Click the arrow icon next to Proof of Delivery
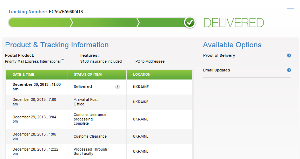This screenshot has width=300, height=159. coord(289,56)
